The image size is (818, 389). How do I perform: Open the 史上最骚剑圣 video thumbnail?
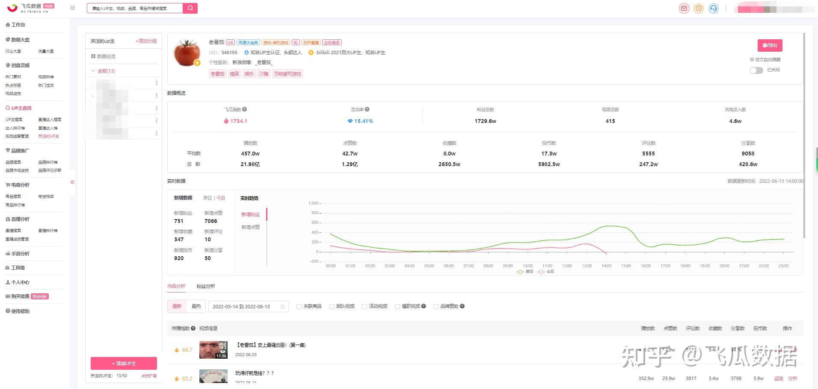click(213, 350)
